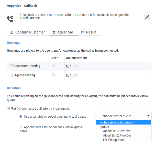155x146 pixels.
Task: Edit the Agent Greeting announcement
Action: click(75, 75)
